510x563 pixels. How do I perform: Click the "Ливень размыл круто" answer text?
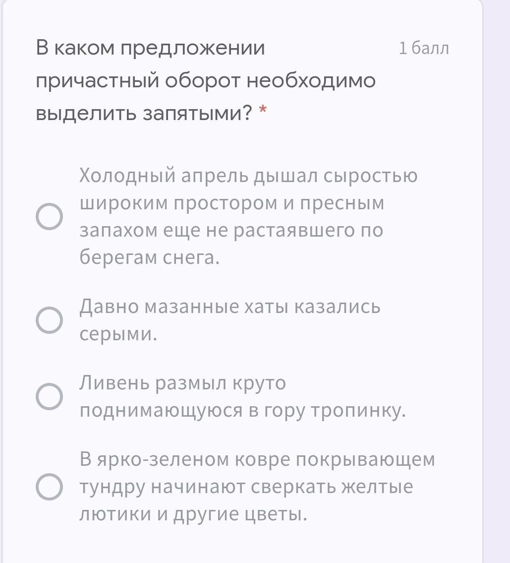click(183, 383)
